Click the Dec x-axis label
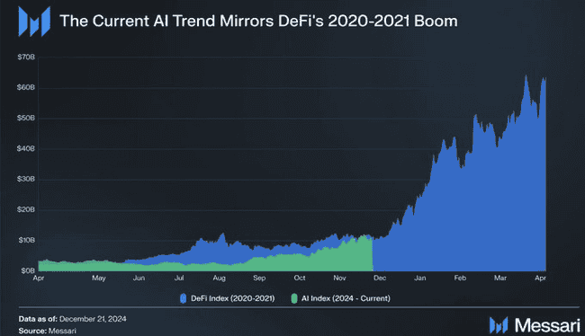This screenshot has width=585, height=336. pos(380,279)
